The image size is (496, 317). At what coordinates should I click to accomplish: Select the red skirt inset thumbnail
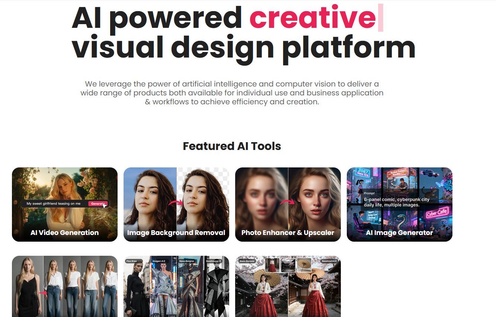[x=272, y=265]
